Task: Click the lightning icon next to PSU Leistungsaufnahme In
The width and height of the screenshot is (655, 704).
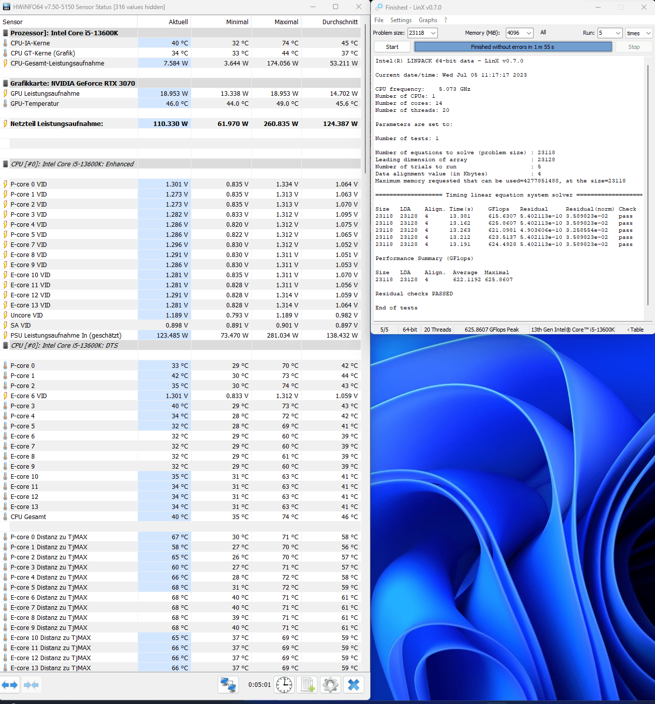Action: coord(6,335)
